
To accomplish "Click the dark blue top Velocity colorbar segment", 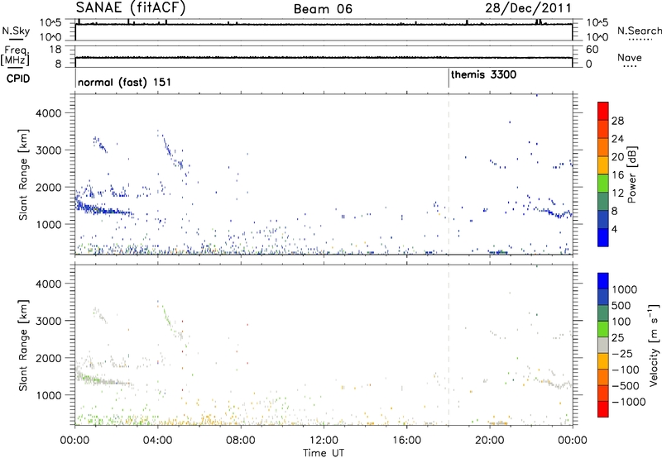I will point(603,281).
